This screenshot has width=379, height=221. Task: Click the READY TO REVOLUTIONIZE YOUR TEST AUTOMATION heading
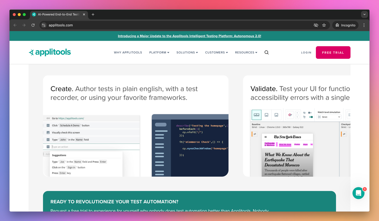[114, 201]
